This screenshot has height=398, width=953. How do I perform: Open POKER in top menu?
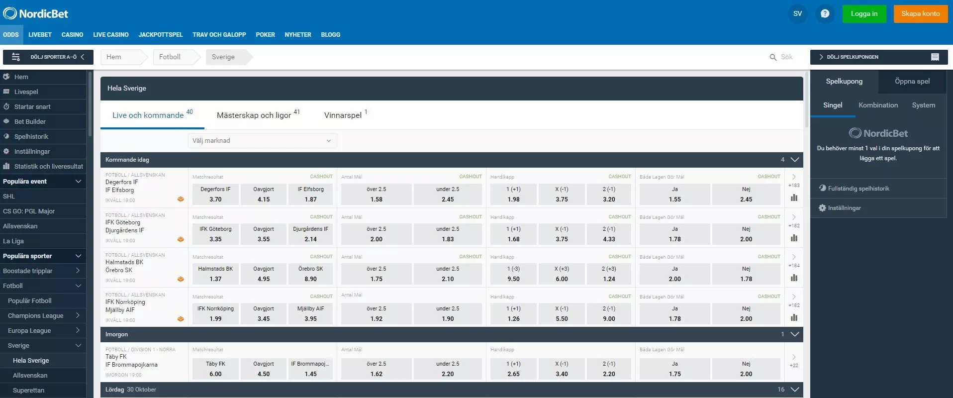pos(265,35)
